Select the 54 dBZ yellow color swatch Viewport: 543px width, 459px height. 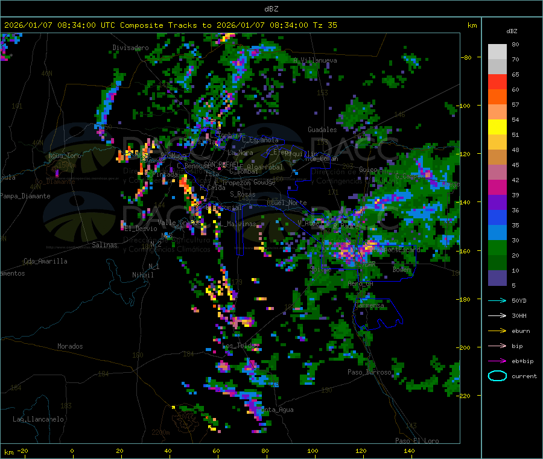pos(497,127)
